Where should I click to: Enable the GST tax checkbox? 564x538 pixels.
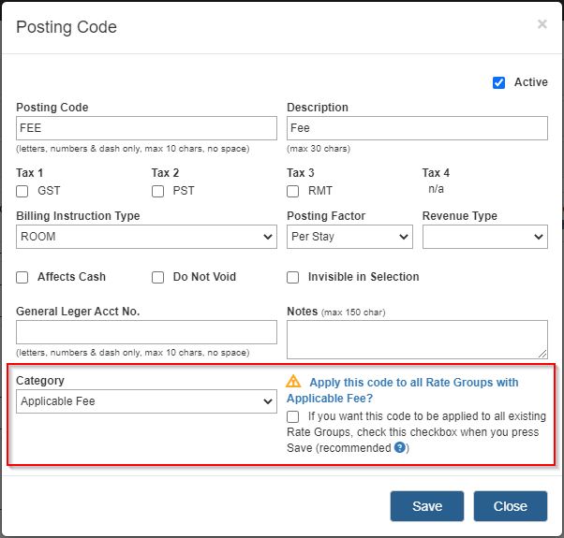pos(22,191)
